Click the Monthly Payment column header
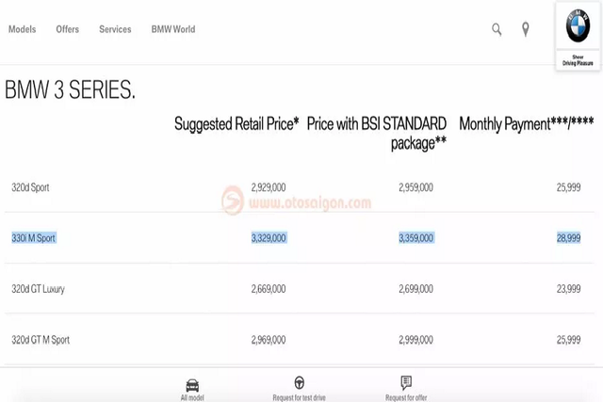 pyautogui.click(x=526, y=124)
